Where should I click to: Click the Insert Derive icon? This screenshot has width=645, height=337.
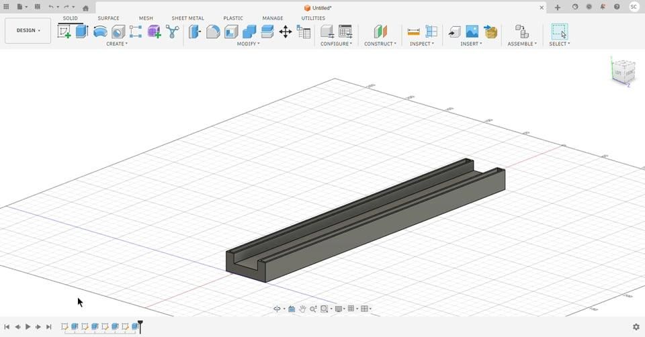pyautogui.click(x=455, y=32)
